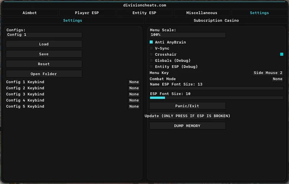Set the Config 5 Keybind value
This screenshot has width=289, height=184.
(134, 107)
